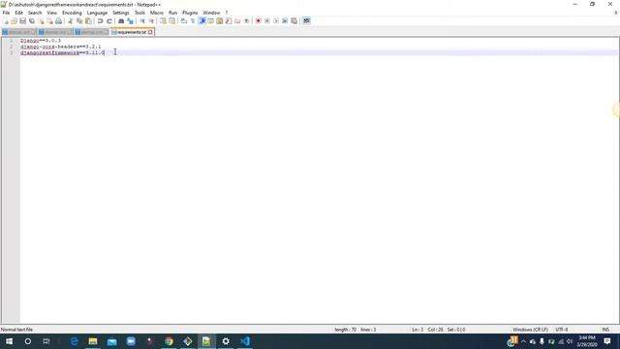The height and width of the screenshot is (349, 620).
Task: Click the Save All toolbar icon
Action: click(32, 21)
